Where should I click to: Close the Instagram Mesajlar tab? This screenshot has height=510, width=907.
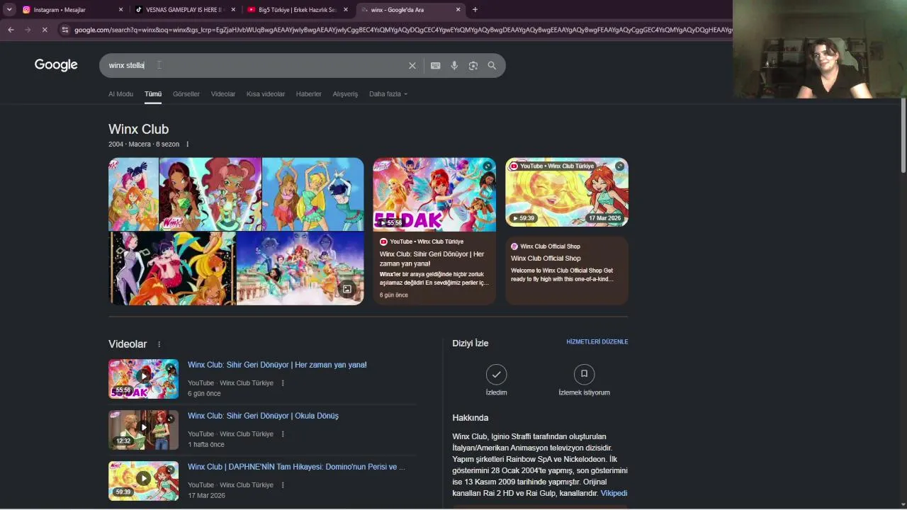tap(120, 10)
